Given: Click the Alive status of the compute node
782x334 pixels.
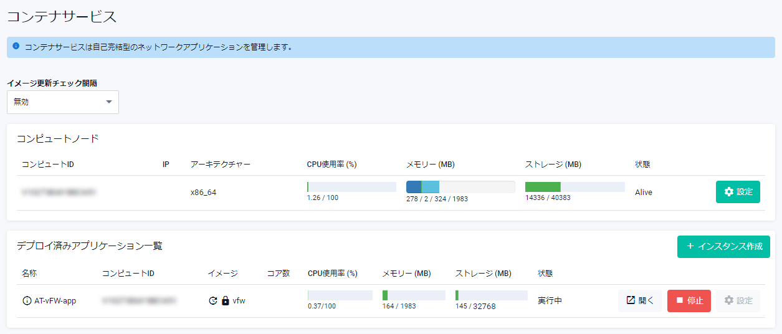Looking at the screenshot, I should pyautogui.click(x=644, y=193).
